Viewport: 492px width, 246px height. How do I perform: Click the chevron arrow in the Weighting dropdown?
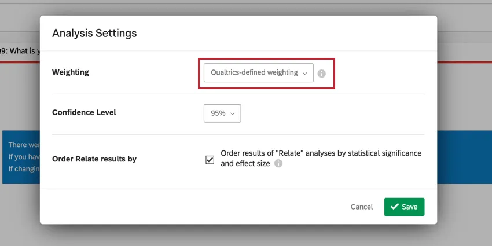click(x=304, y=74)
